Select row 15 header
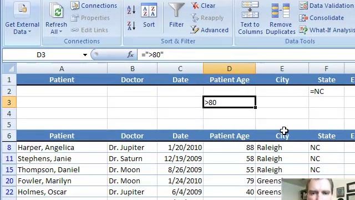The height and width of the screenshot is (200, 355). click(x=9, y=169)
